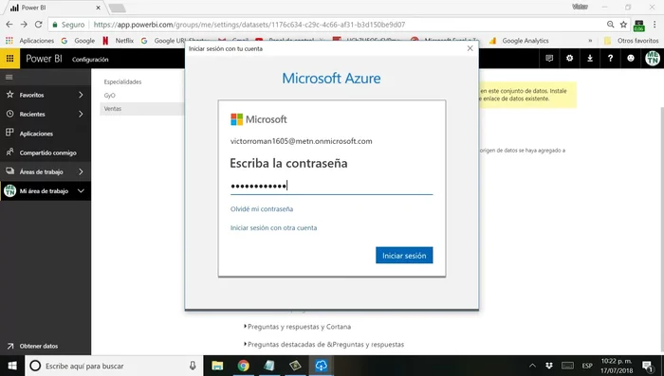Open the Google Analytics bookmark

coord(519,41)
